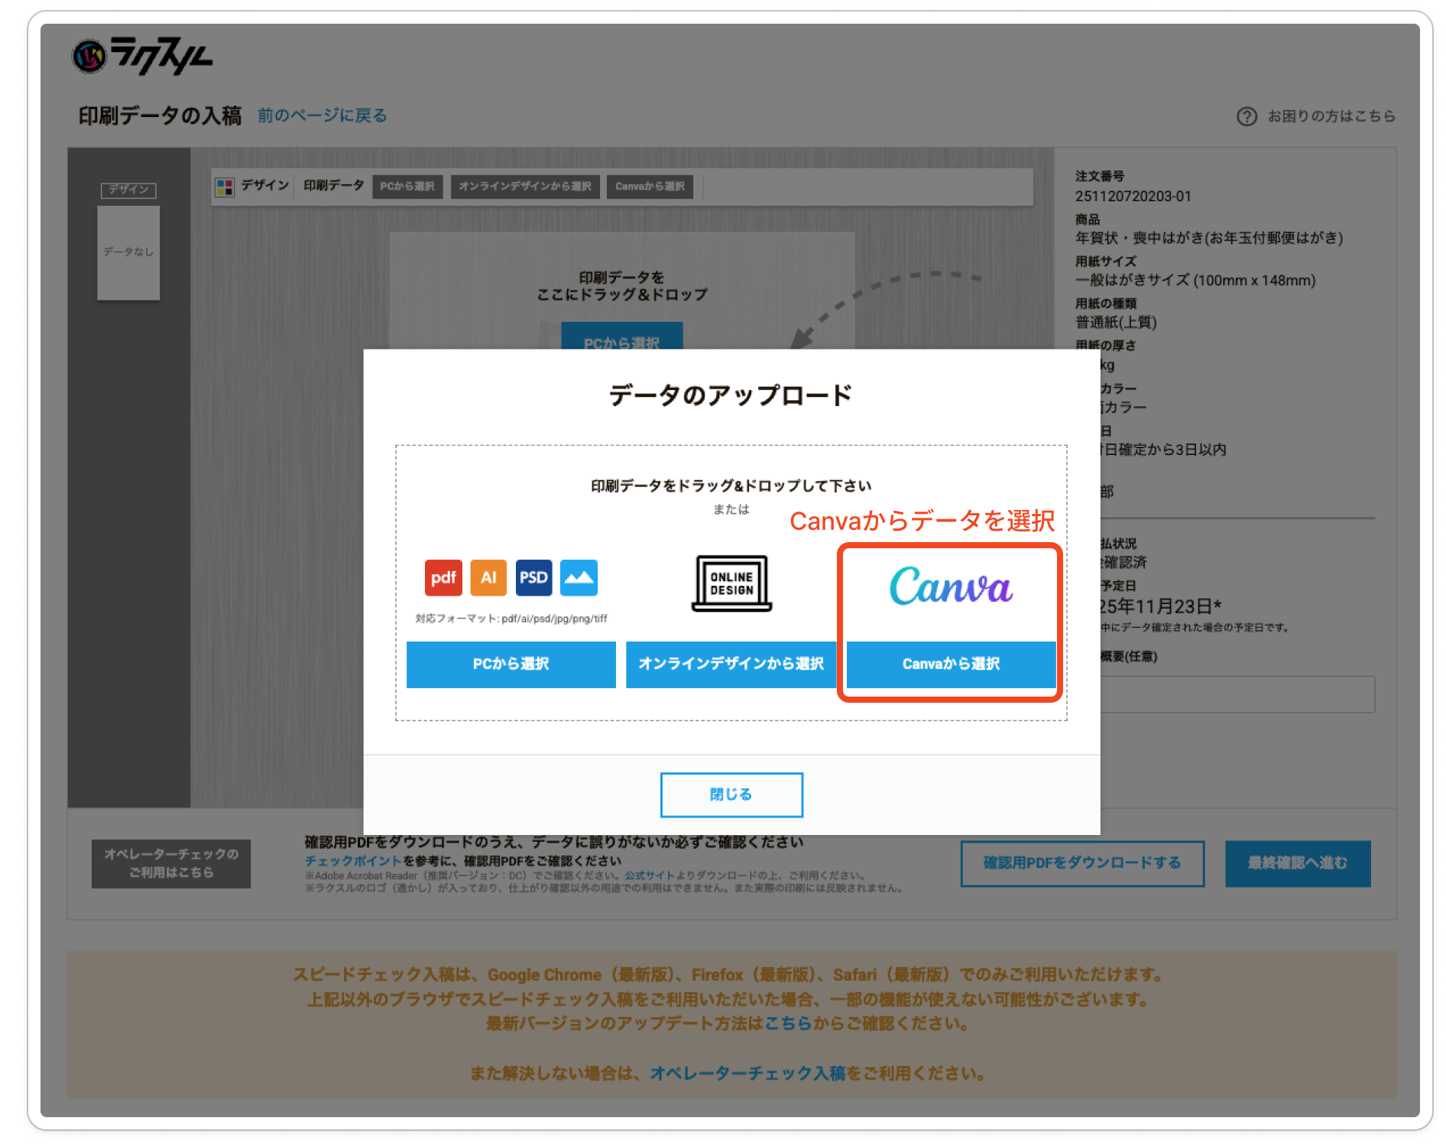Click the image file format icon

[x=579, y=577]
